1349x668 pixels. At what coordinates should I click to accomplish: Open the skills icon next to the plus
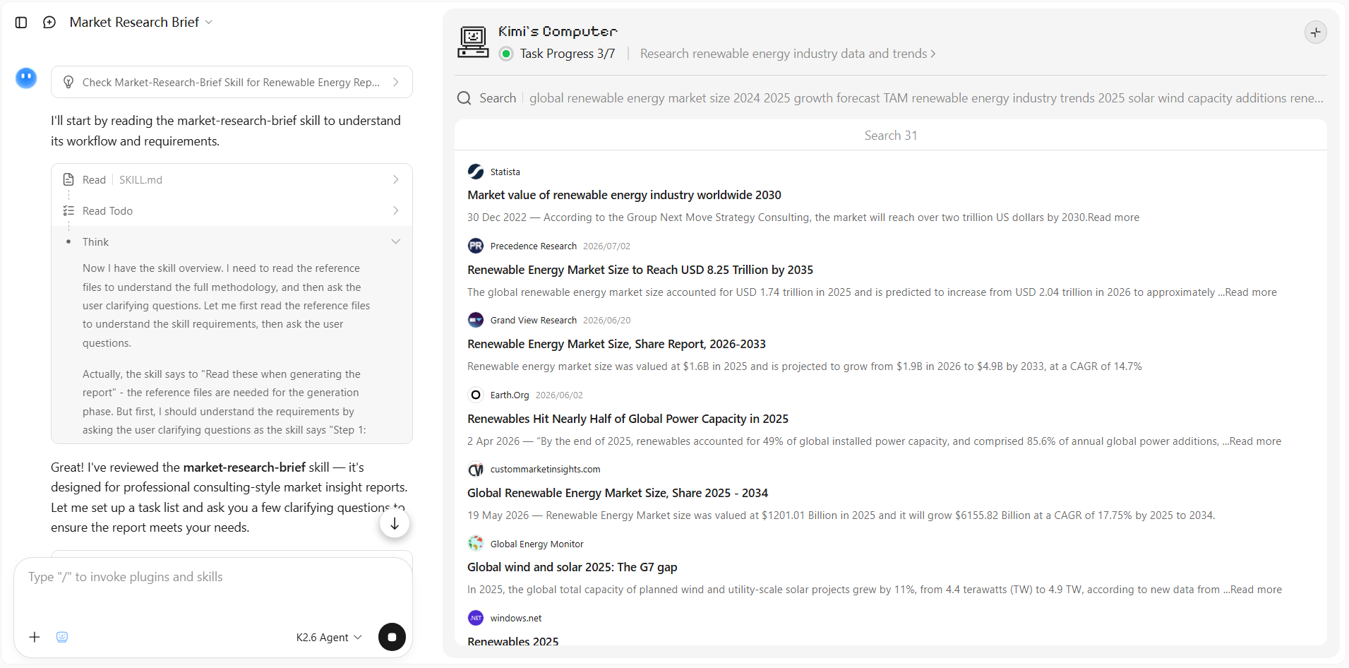coord(62,637)
